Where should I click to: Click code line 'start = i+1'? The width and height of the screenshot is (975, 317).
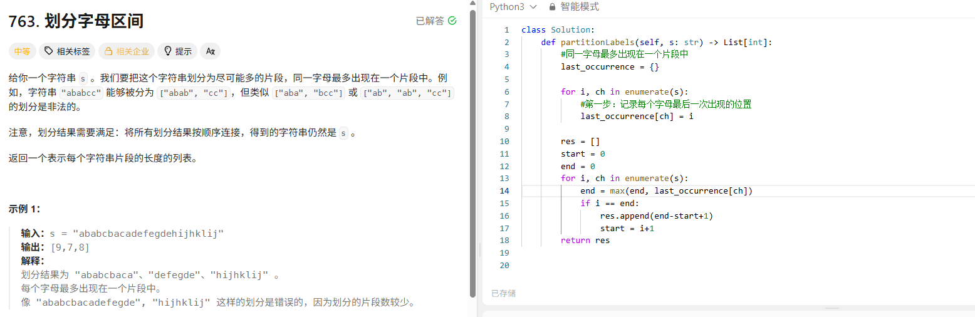pyautogui.click(x=627, y=228)
